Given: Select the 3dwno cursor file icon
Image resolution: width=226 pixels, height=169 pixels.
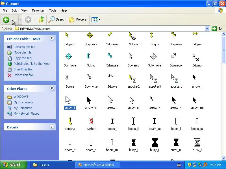Looking at the screenshot, I should click(x=196, y=57).
